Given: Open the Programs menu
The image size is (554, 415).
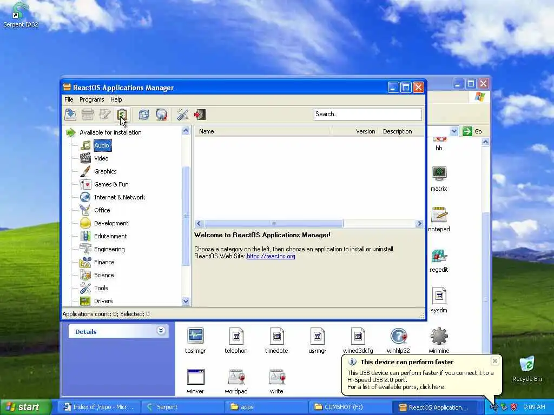Looking at the screenshot, I should coord(91,99).
